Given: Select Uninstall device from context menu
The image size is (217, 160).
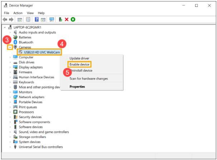Looking at the screenshot, I should point(81,70).
